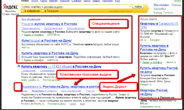
Task: Open 'Мои находки' link
Action: (x=161, y=5)
